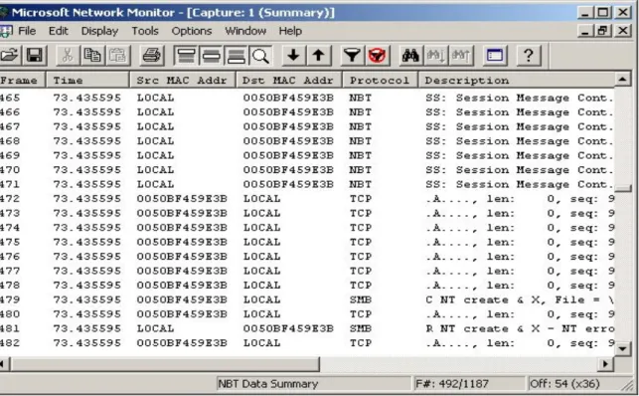Click the Copy toolbar icon
Screen dimensions: 639x396
92,56
